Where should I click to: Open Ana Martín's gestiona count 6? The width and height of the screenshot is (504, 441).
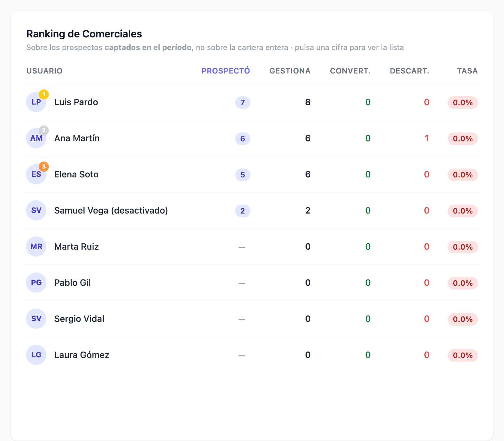coord(308,138)
